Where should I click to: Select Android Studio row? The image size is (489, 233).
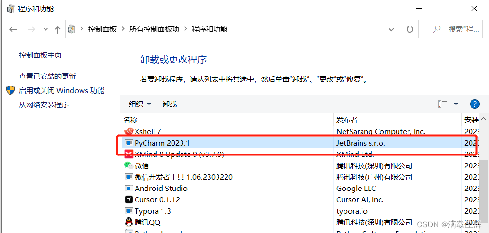click(x=299, y=188)
